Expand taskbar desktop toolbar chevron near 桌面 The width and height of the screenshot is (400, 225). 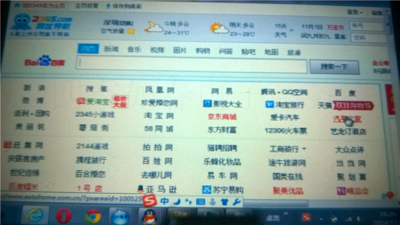pos(286,213)
